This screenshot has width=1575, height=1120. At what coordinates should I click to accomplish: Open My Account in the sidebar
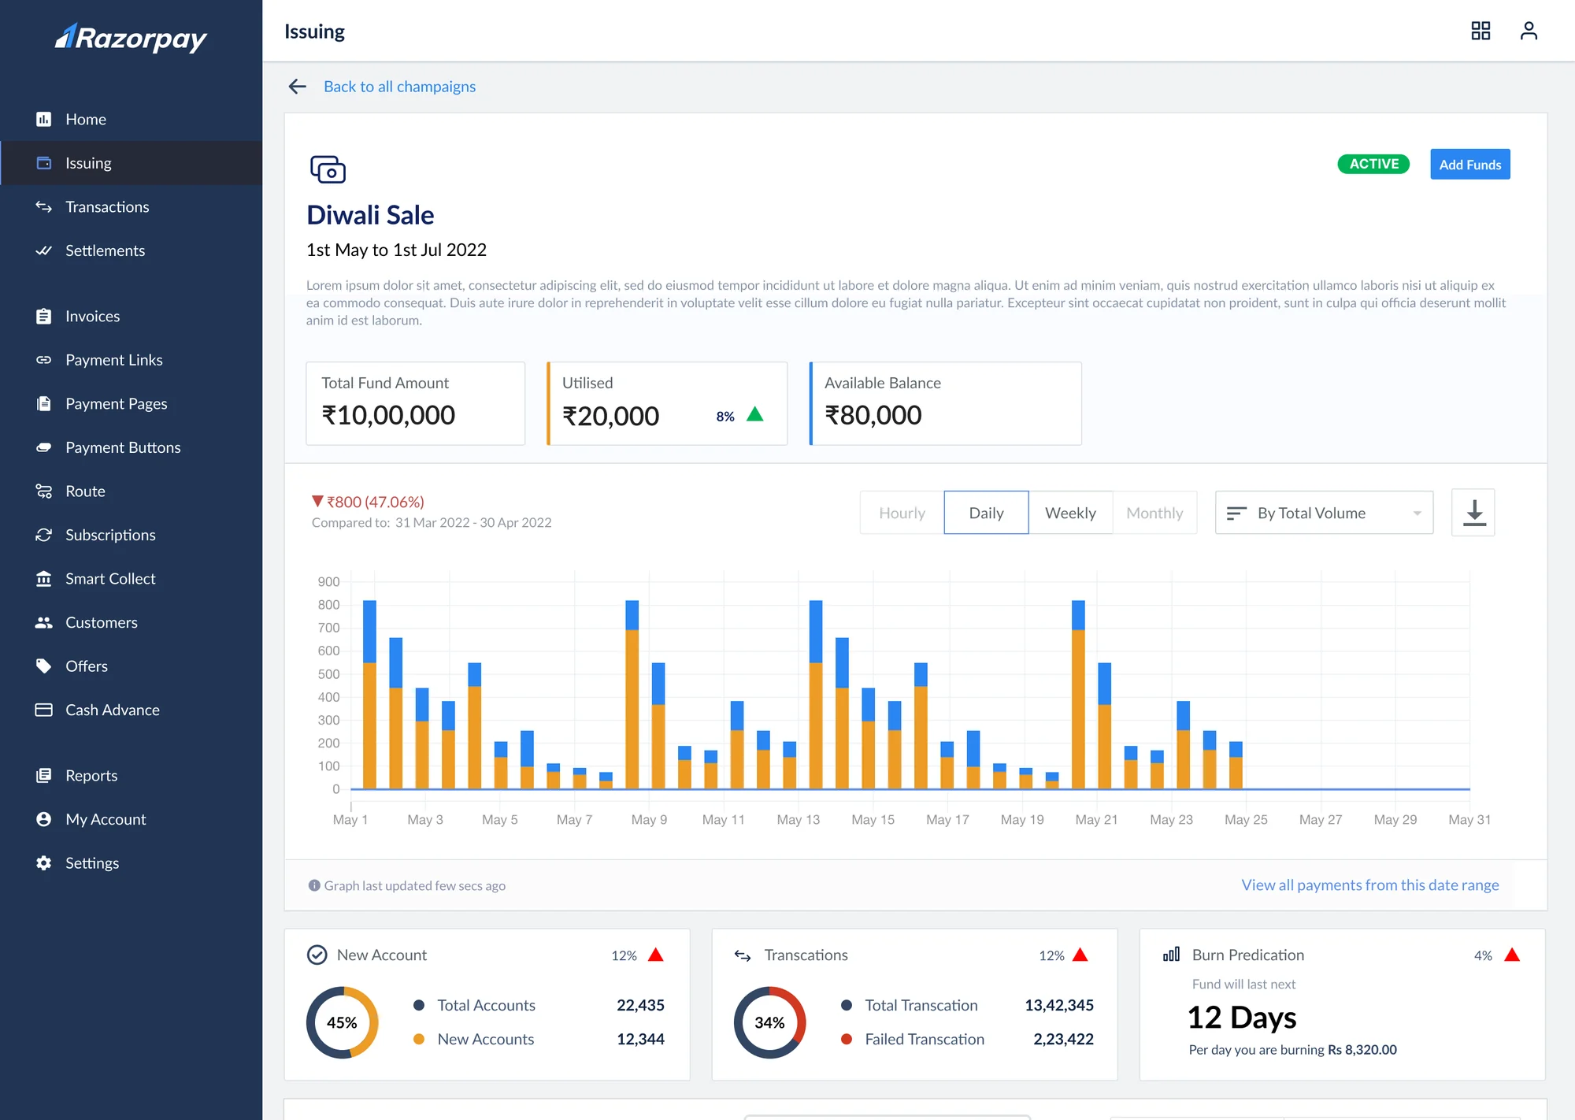click(x=132, y=819)
